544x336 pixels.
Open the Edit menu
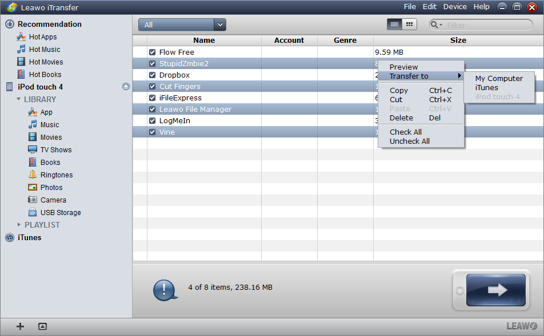[x=430, y=7]
